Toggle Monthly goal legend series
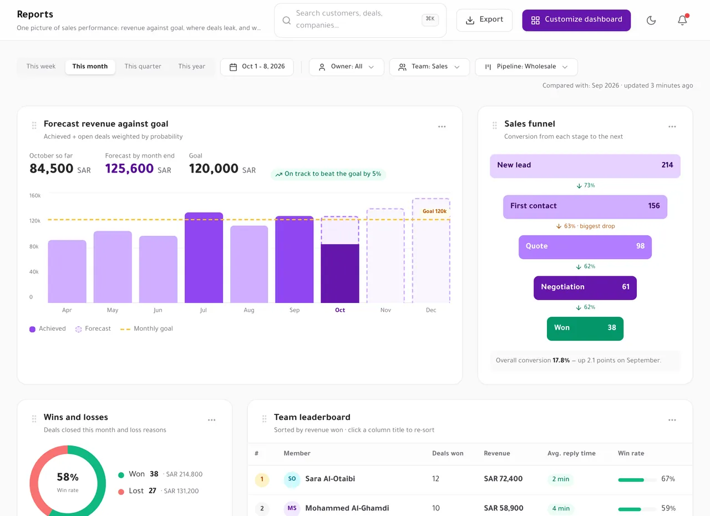Image resolution: width=710 pixels, height=516 pixels. (x=146, y=329)
